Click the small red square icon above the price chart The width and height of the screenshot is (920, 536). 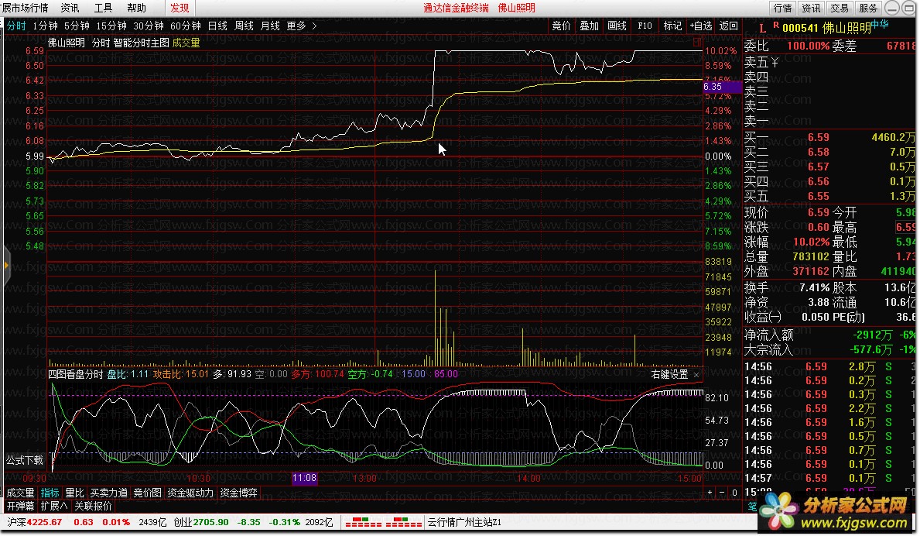click(697, 43)
